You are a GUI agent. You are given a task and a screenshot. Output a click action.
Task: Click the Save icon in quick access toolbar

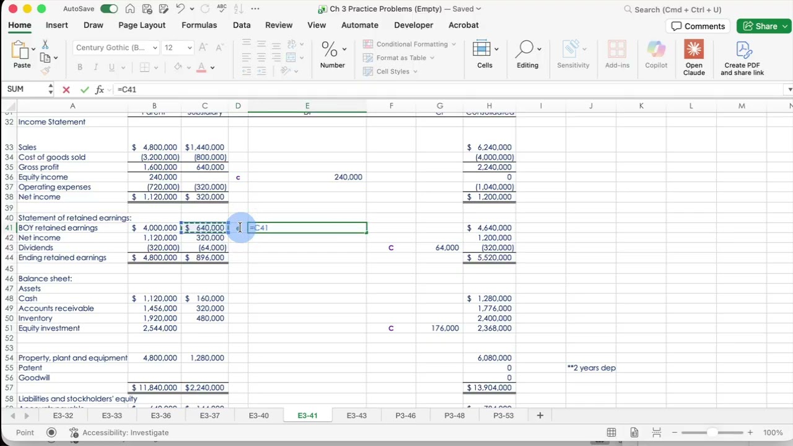147,9
